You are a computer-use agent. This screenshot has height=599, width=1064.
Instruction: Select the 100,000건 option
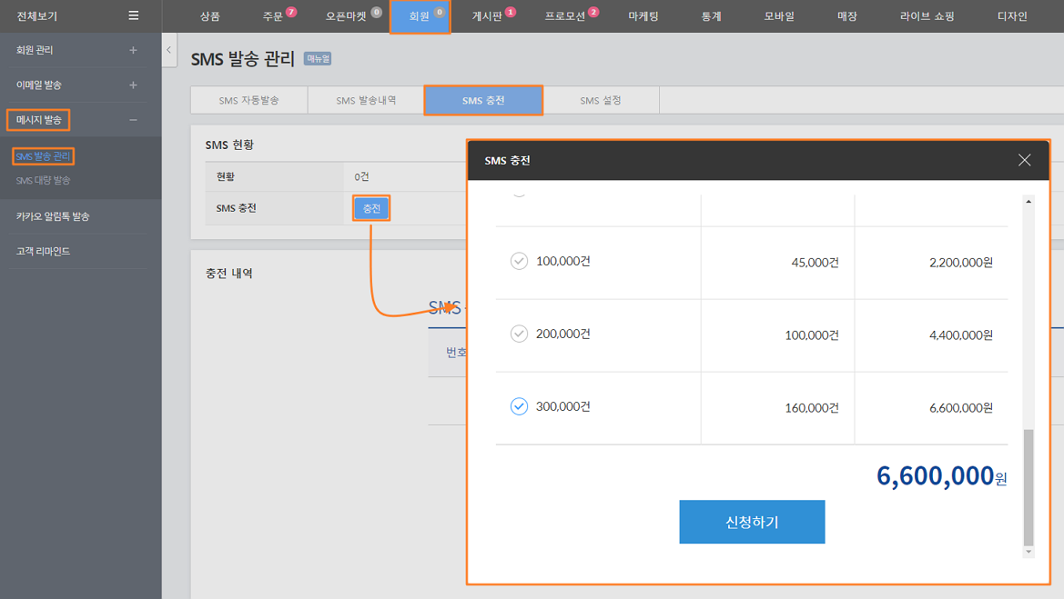[x=519, y=261]
